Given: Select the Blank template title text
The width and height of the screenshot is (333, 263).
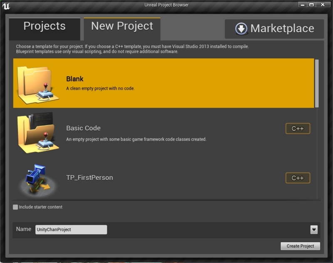Looking at the screenshot, I should tap(75, 79).
